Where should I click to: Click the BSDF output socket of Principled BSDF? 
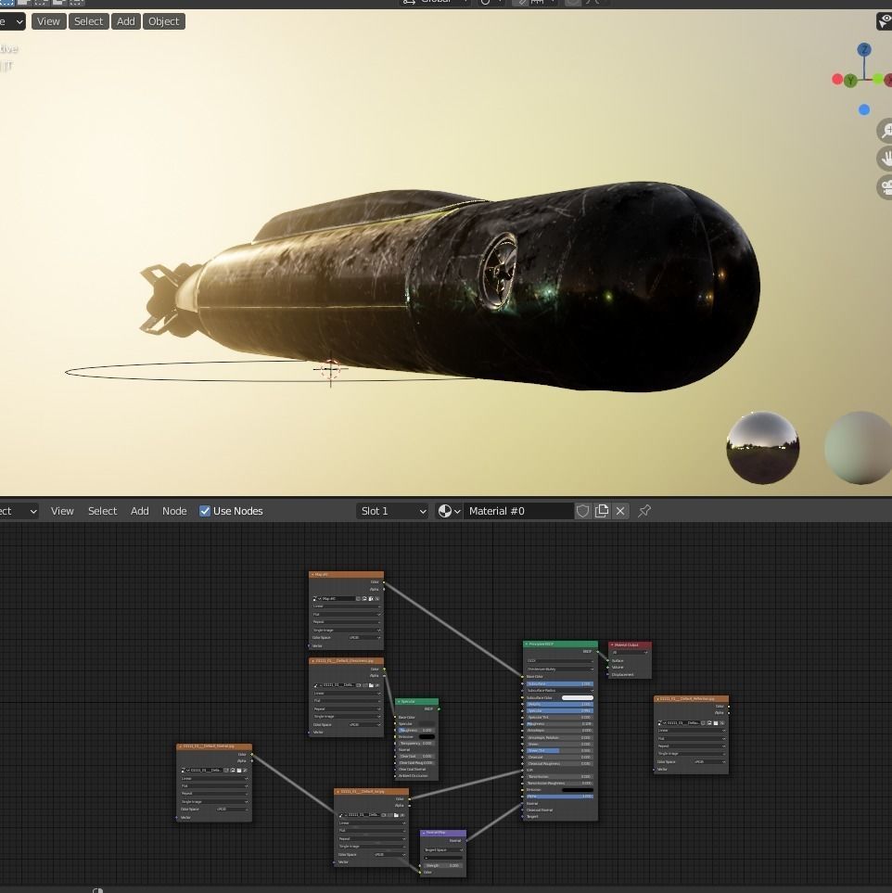click(597, 652)
